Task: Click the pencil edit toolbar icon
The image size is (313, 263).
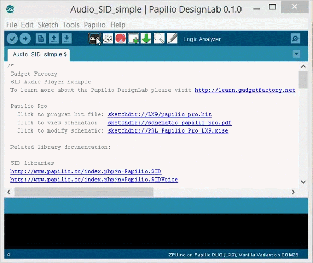Action: pos(172,38)
